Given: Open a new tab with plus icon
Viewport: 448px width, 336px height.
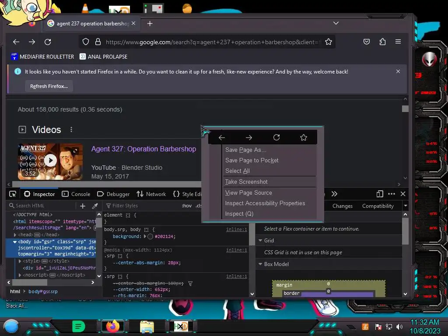Looking at the screenshot, I should [x=150, y=24].
